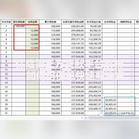Select the 趸交保险费 column header

(x=19, y=22)
